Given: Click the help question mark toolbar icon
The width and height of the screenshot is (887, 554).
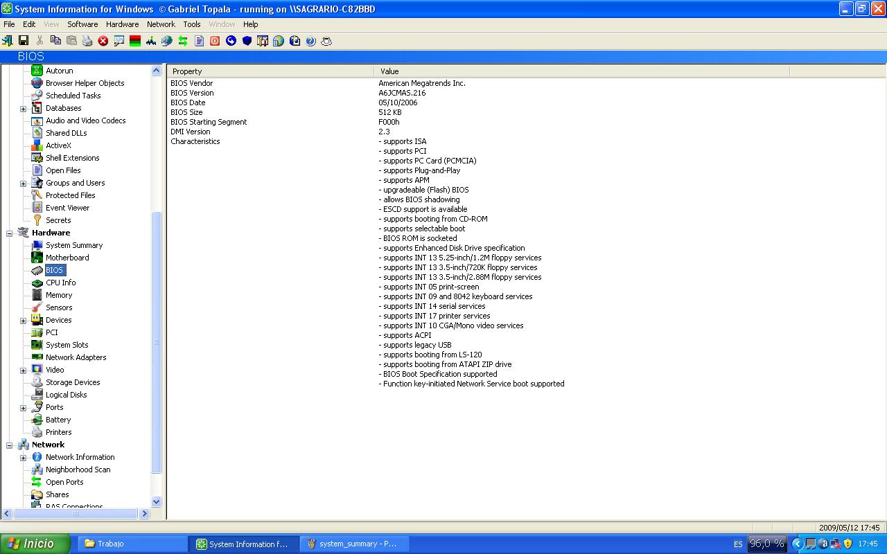Looking at the screenshot, I should (310, 41).
